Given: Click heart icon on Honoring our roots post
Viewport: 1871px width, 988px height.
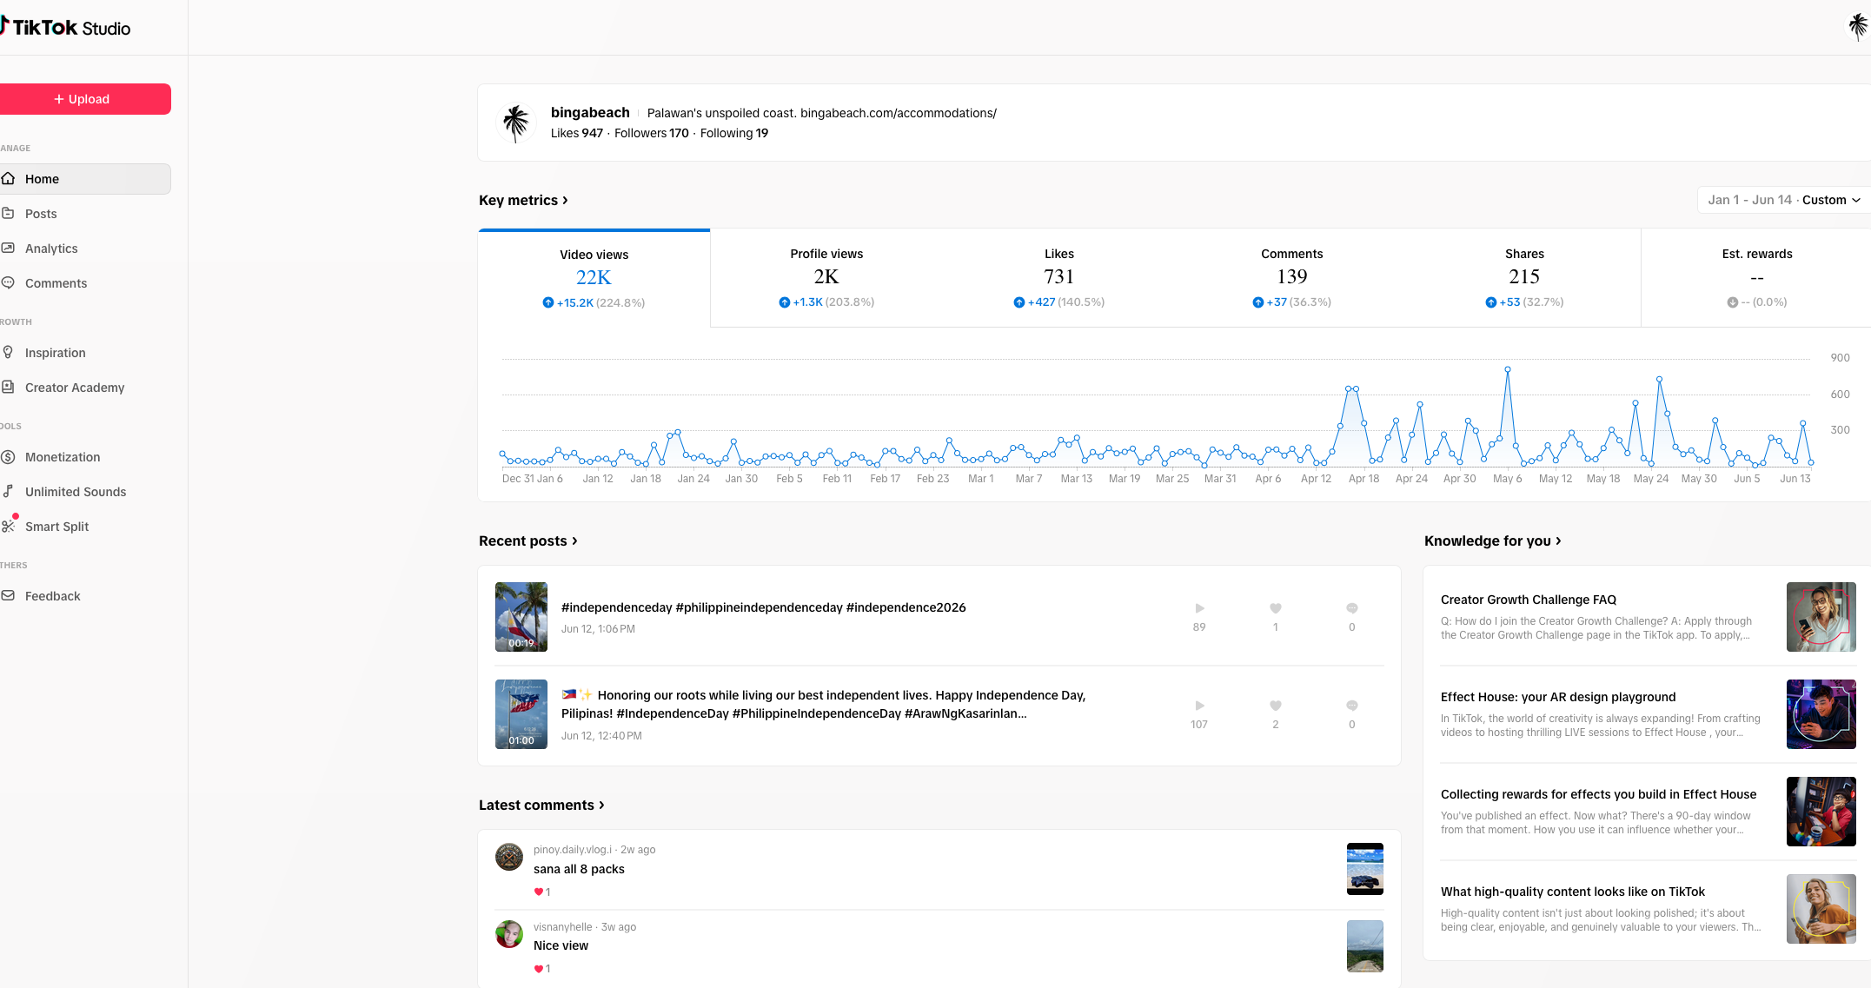Looking at the screenshot, I should coord(1276,706).
